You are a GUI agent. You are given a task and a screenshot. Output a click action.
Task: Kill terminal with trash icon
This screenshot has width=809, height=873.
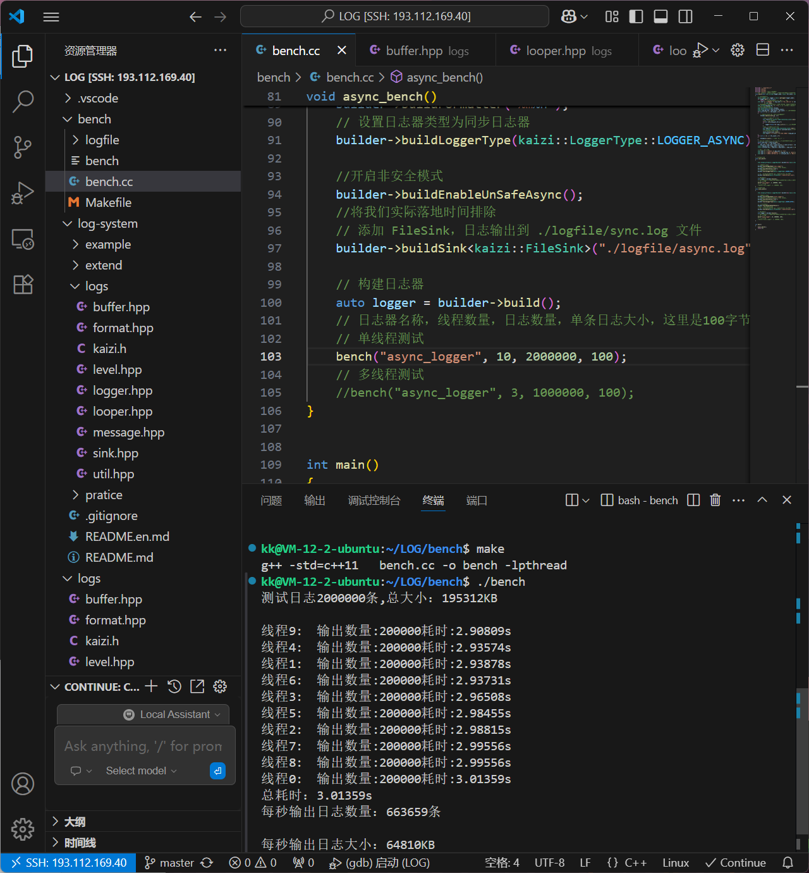pos(715,500)
